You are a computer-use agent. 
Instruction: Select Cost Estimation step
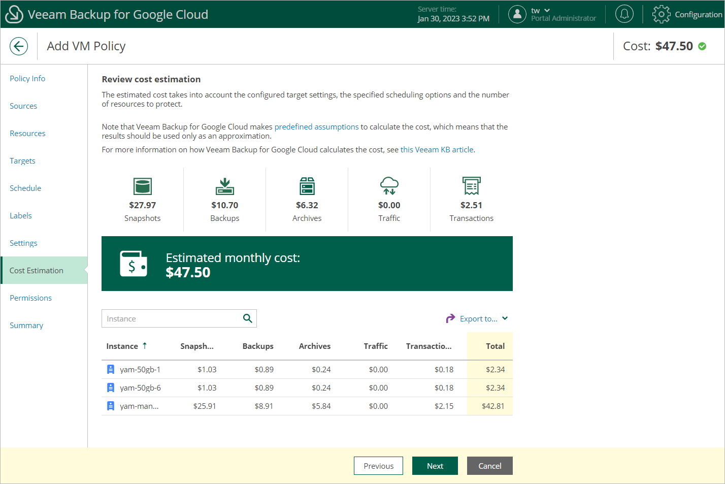44,270
